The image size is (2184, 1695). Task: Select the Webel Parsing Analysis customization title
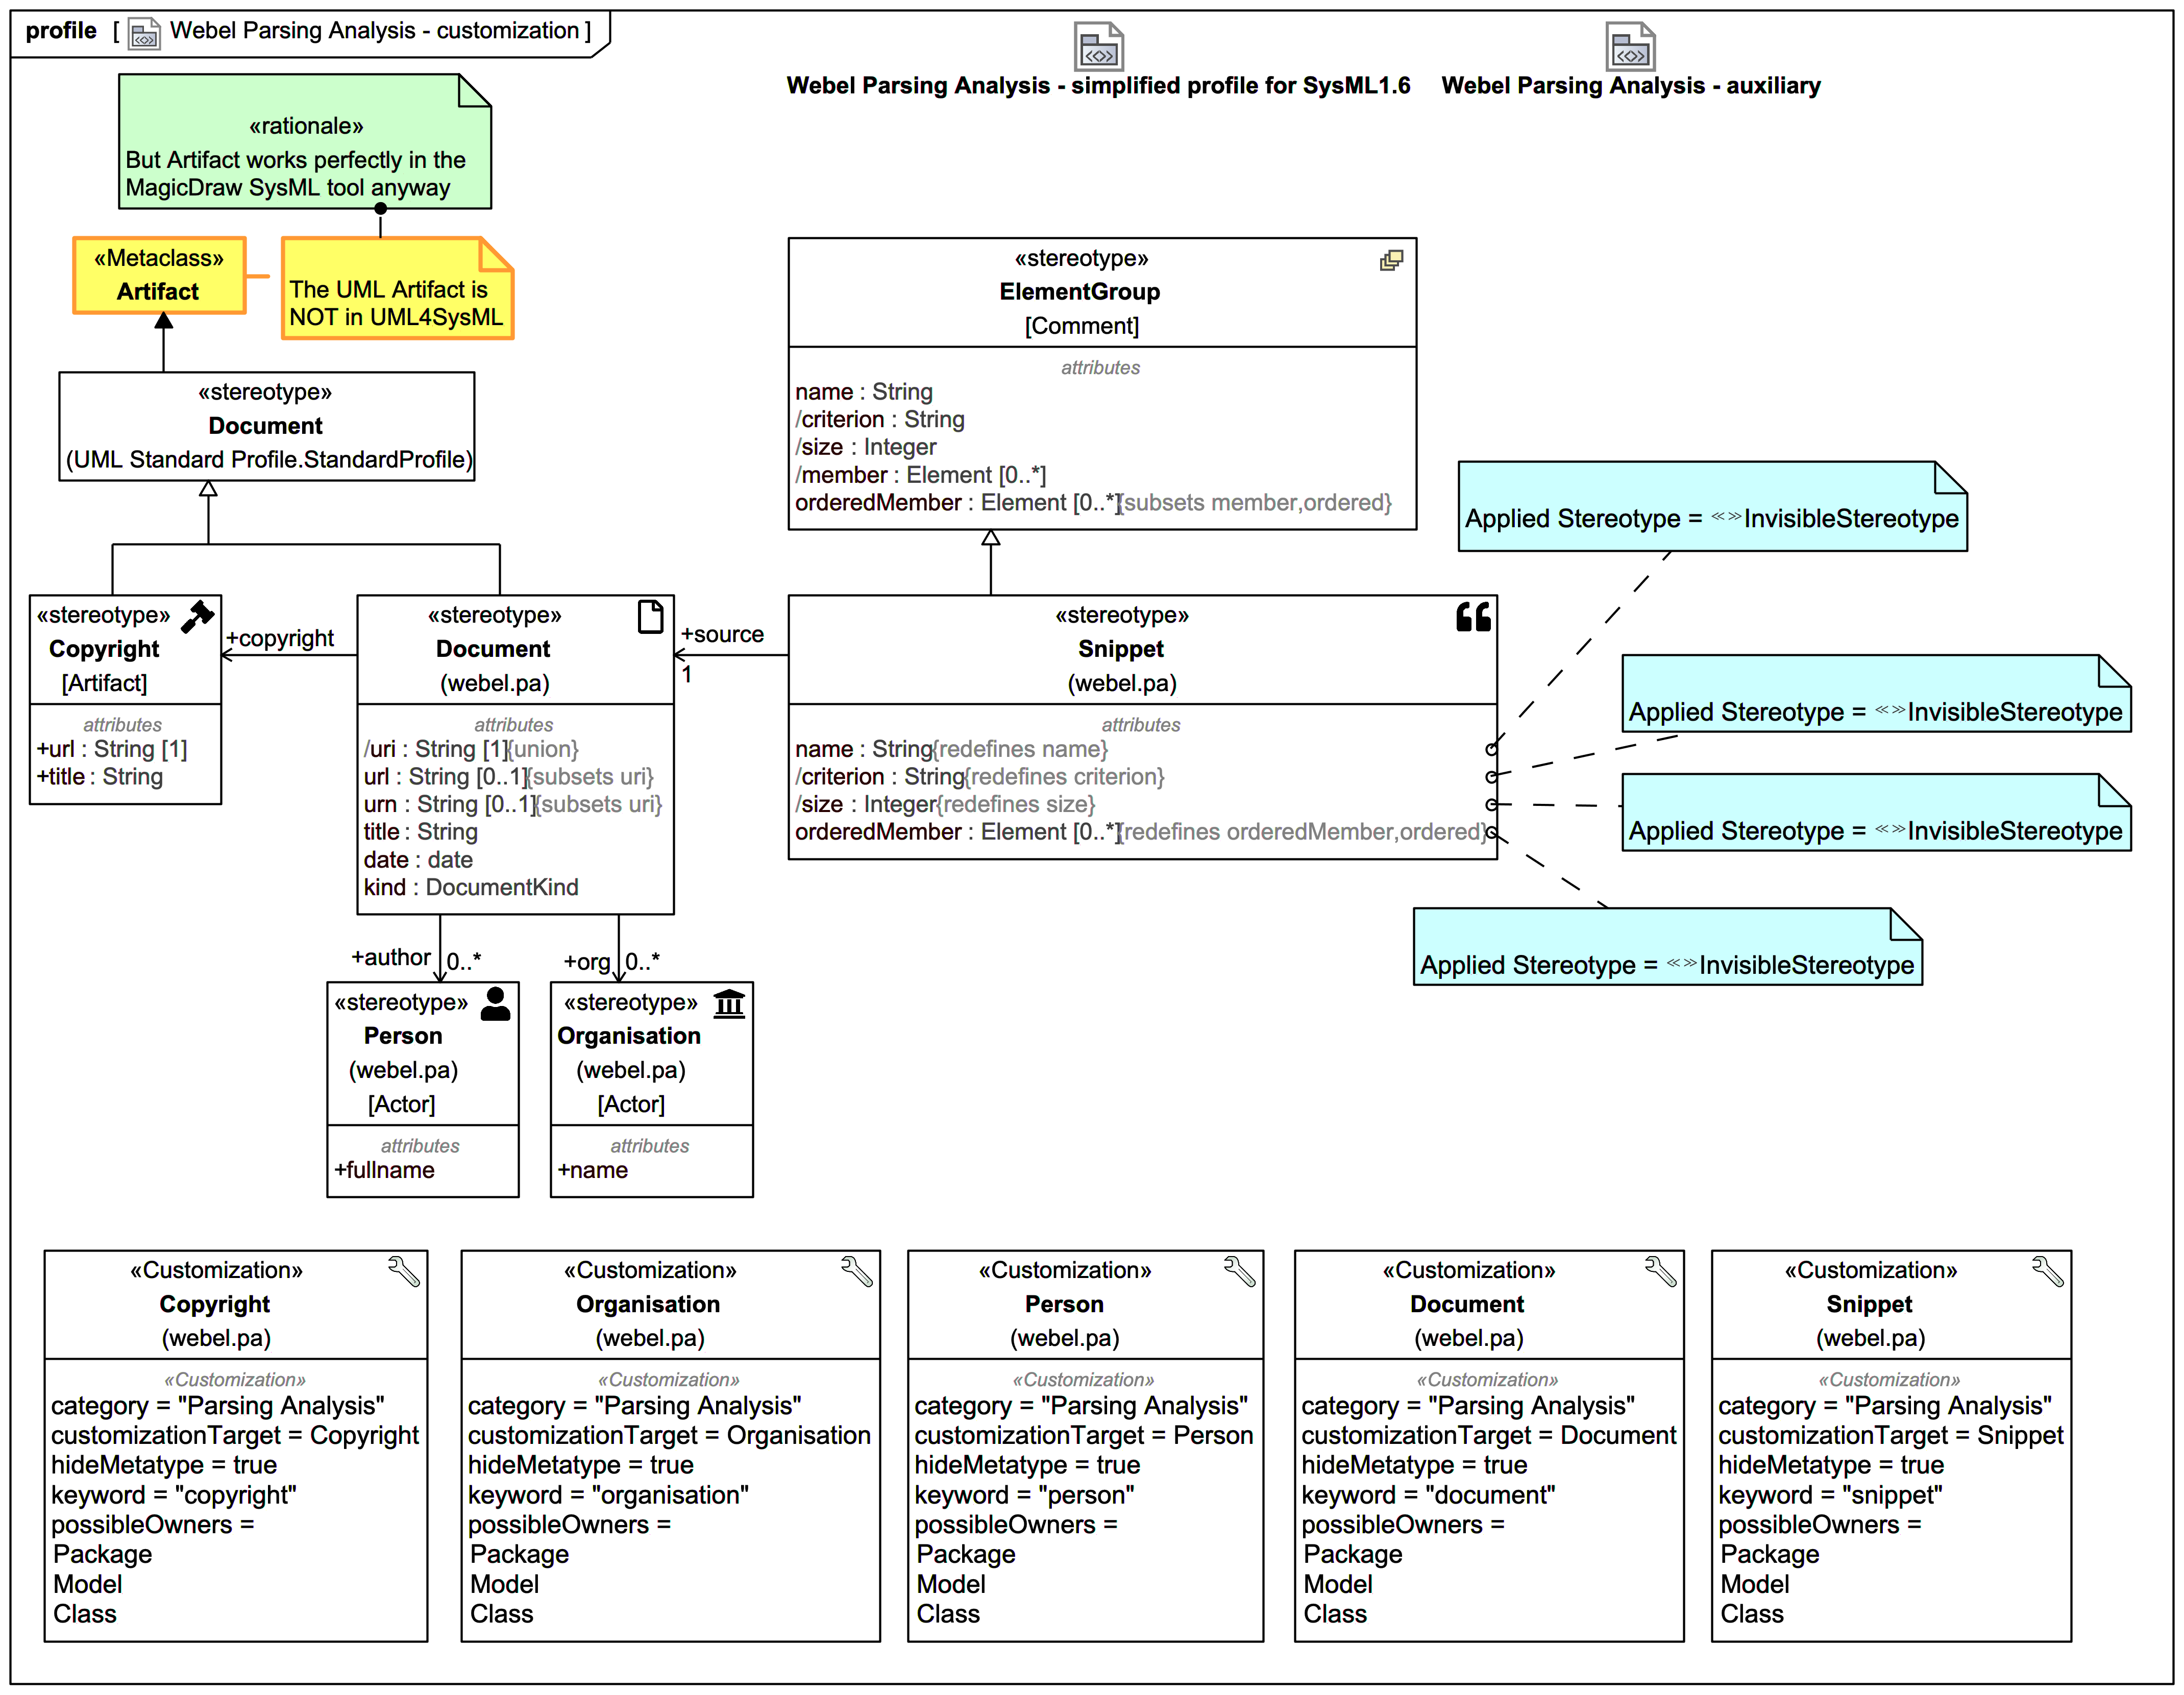378,30
